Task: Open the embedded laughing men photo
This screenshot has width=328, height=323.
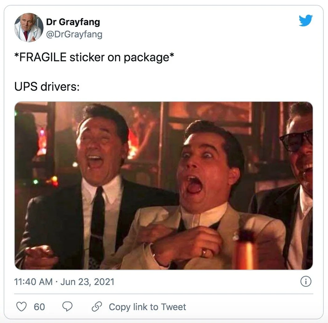Action: click(164, 186)
